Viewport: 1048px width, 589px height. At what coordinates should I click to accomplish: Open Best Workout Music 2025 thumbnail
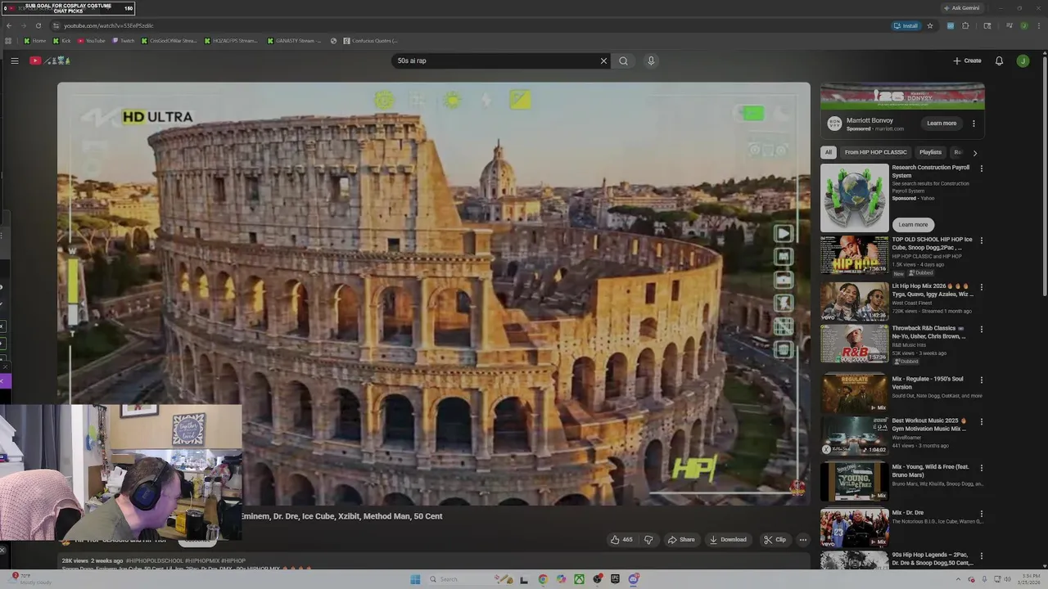point(854,435)
